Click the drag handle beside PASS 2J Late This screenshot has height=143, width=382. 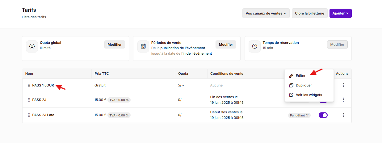[29, 115]
